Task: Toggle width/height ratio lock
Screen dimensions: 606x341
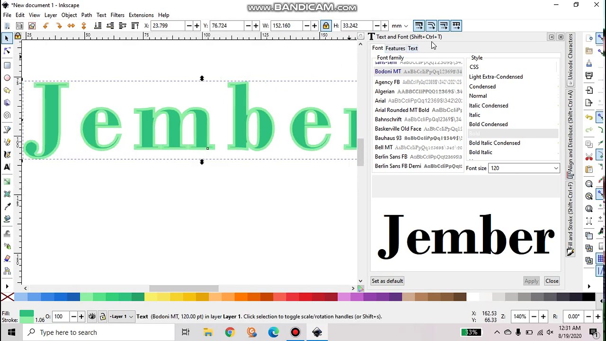Action: coord(326,26)
